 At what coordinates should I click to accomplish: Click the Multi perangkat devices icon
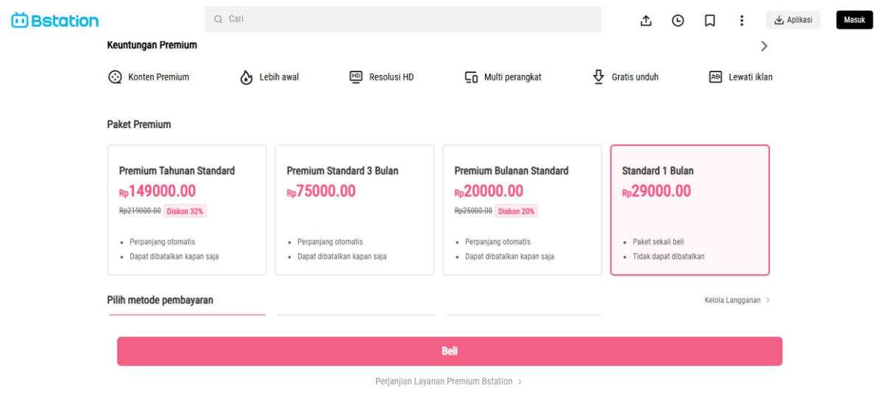tap(471, 77)
